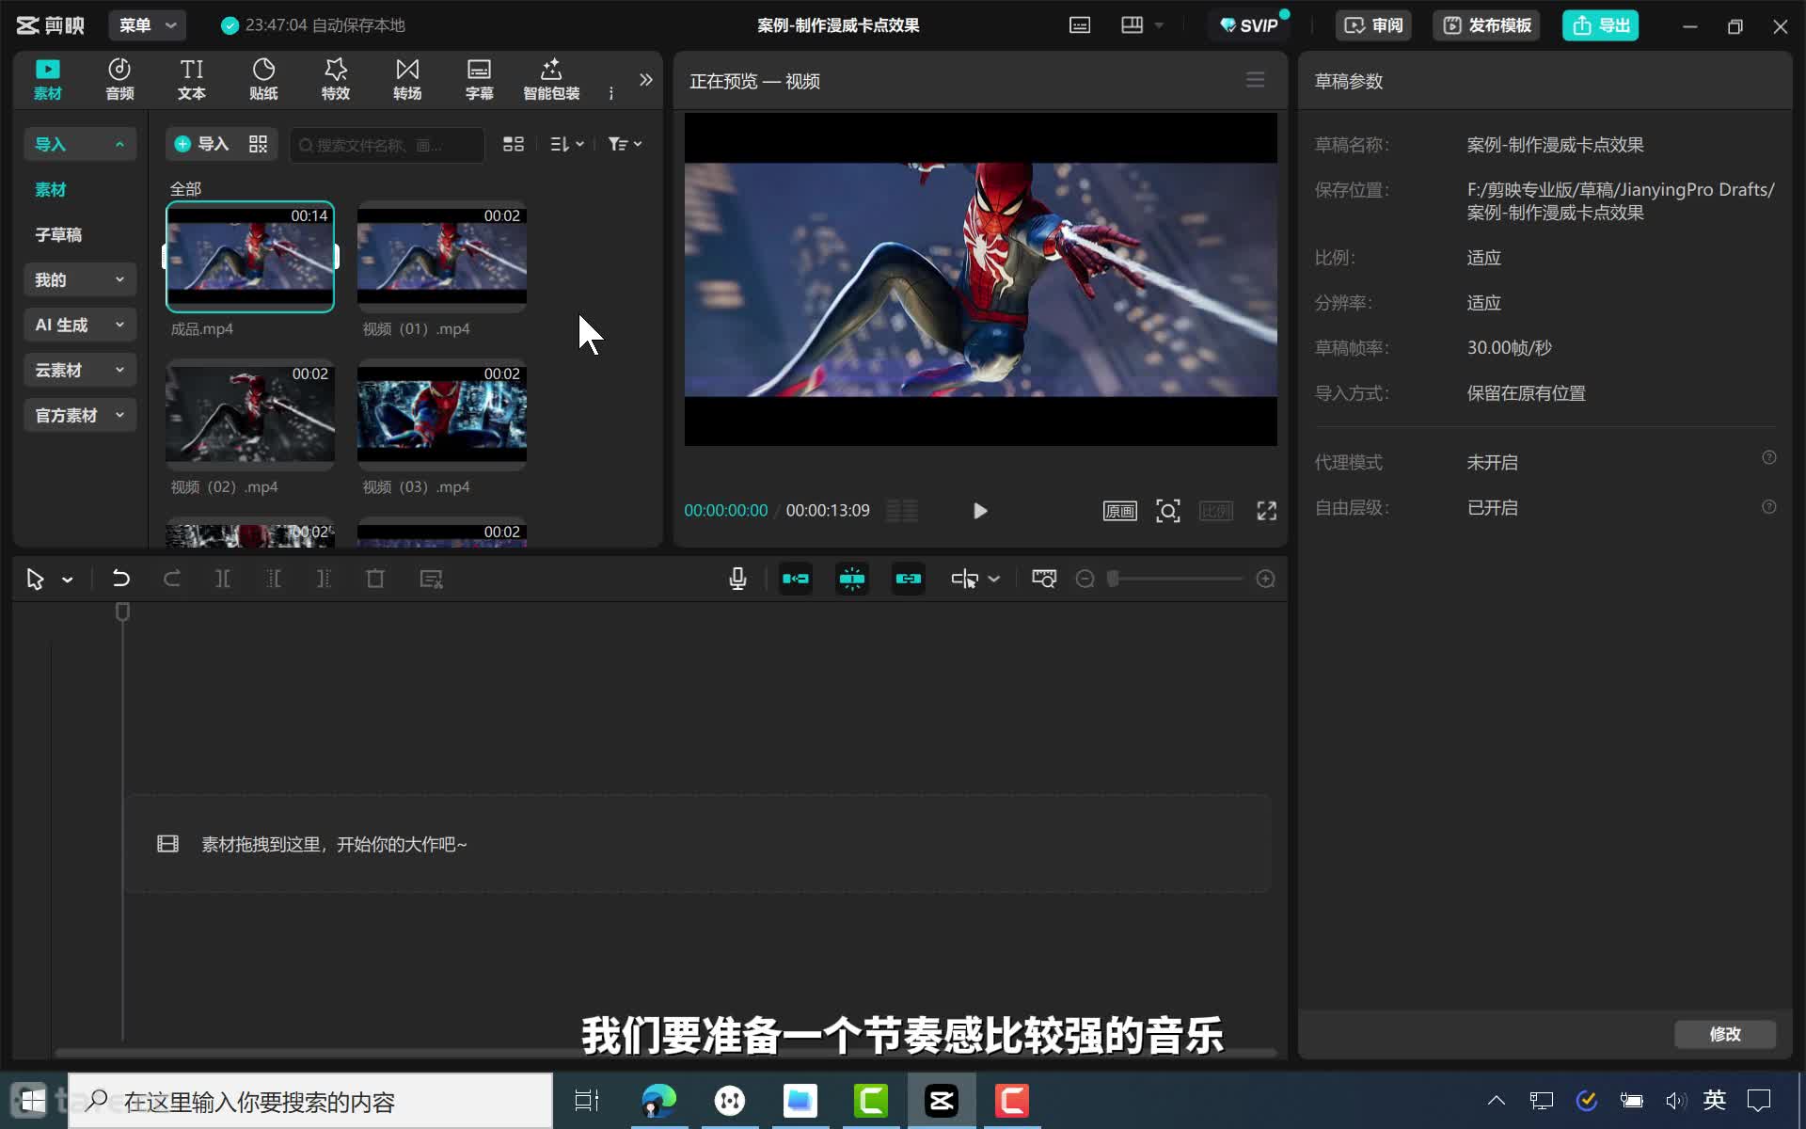Click the delete clip icon
Image resolution: width=1806 pixels, height=1129 pixels.
pos(375,579)
